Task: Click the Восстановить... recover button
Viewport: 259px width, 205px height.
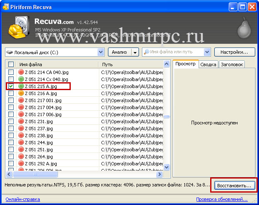Action: (235, 186)
